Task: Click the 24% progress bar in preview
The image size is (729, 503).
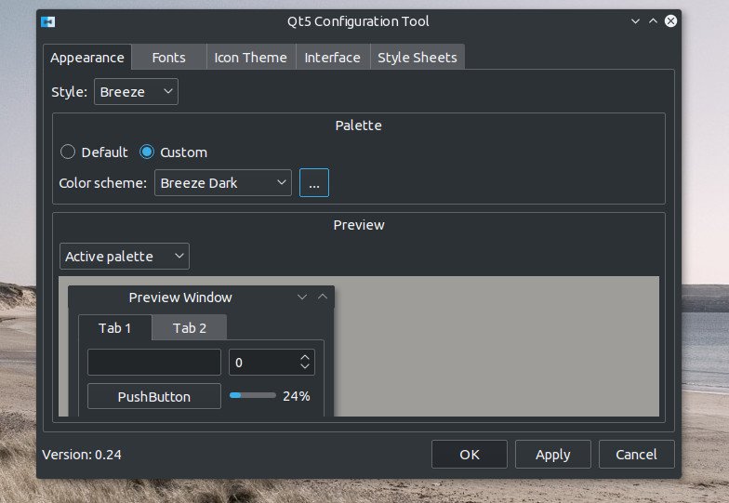Action: [253, 396]
